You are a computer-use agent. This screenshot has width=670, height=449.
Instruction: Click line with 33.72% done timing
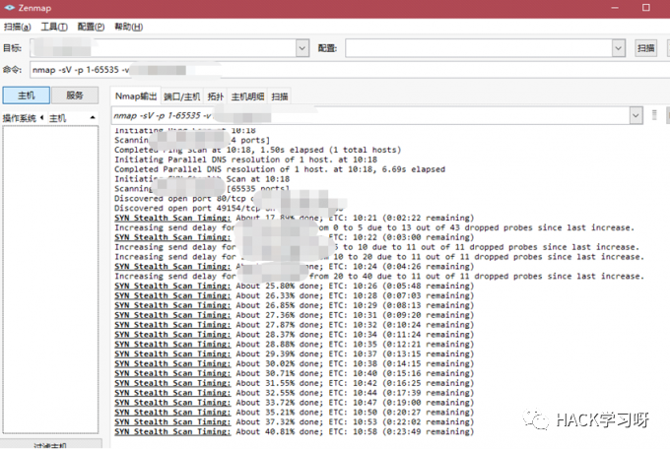point(294,403)
